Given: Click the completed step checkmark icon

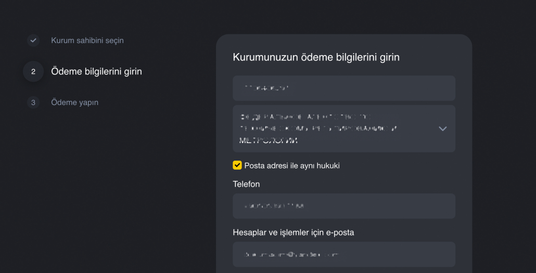Looking at the screenshot, I should pos(33,41).
